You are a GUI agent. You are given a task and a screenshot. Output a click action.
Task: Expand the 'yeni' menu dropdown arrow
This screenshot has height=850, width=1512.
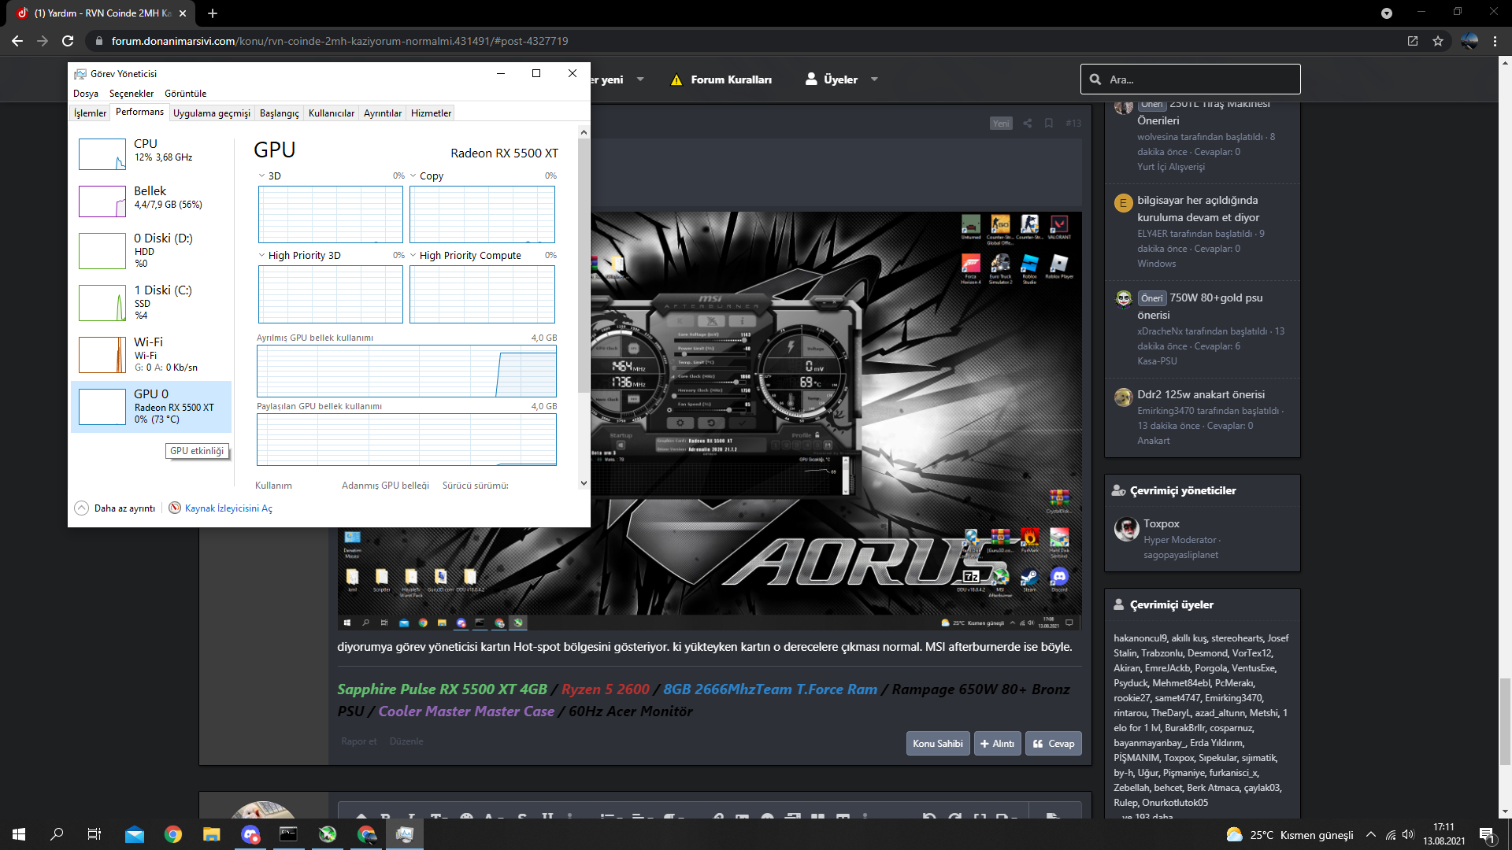click(640, 79)
